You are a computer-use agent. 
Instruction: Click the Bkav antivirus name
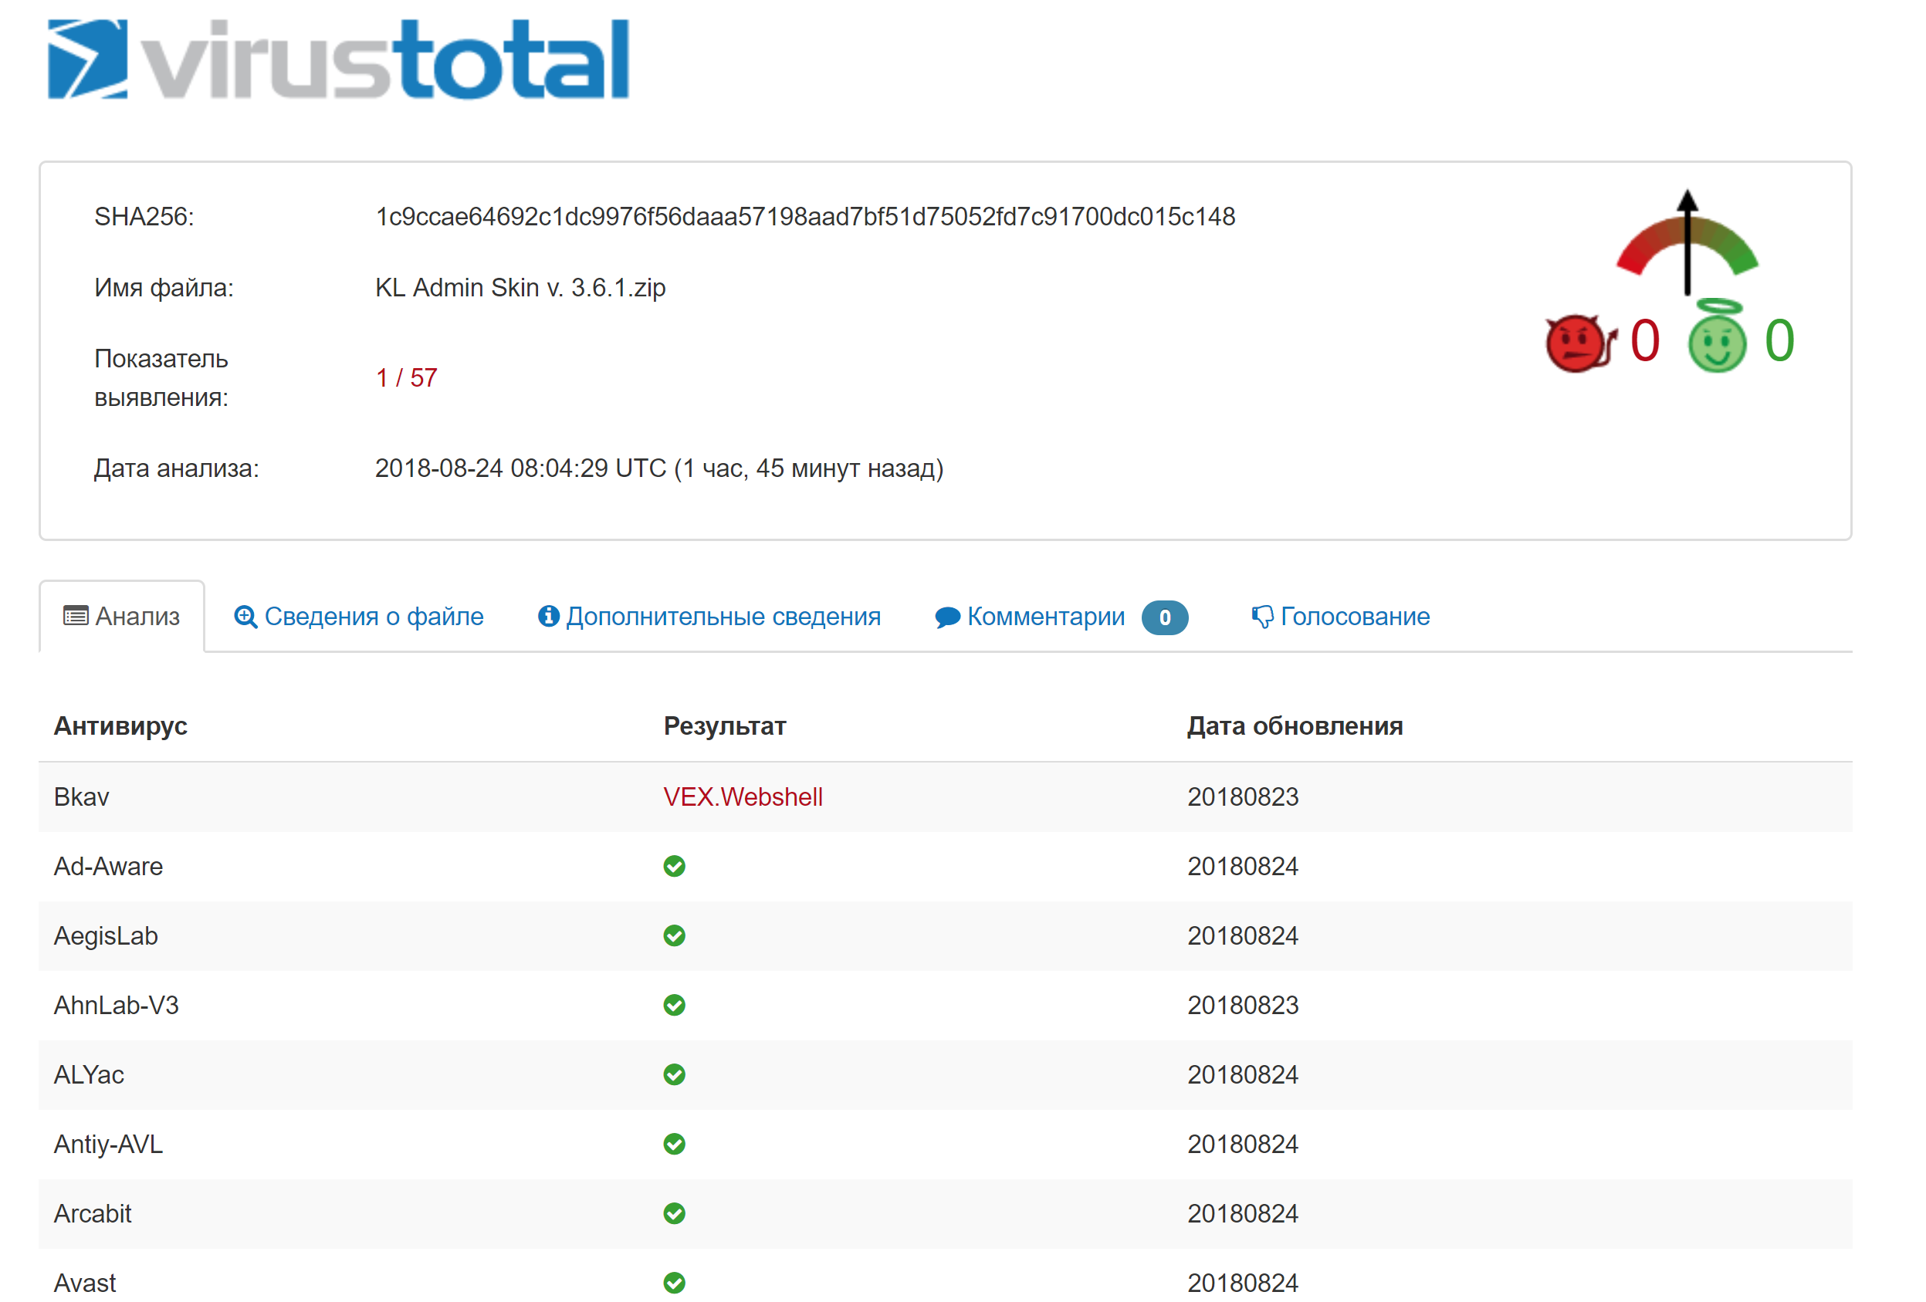(x=81, y=796)
